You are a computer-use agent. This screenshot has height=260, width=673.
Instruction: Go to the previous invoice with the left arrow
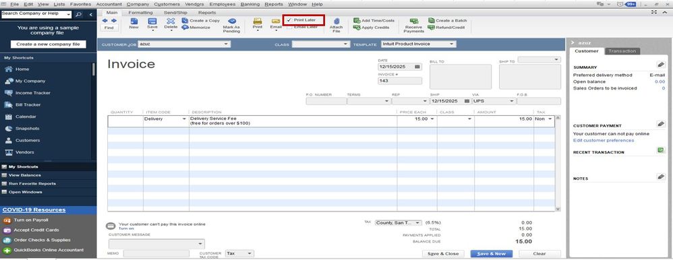[x=105, y=20]
